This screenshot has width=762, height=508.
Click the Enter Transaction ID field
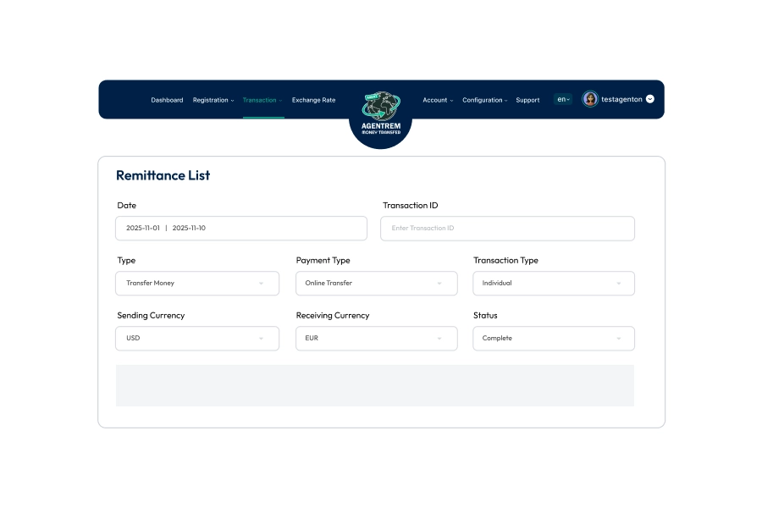pyautogui.click(x=507, y=228)
